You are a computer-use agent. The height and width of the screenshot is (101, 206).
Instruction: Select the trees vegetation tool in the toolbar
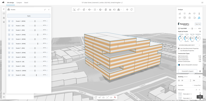84,10
